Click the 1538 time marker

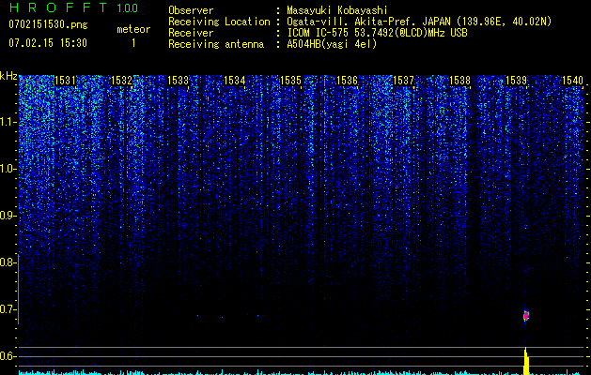[x=459, y=81]
